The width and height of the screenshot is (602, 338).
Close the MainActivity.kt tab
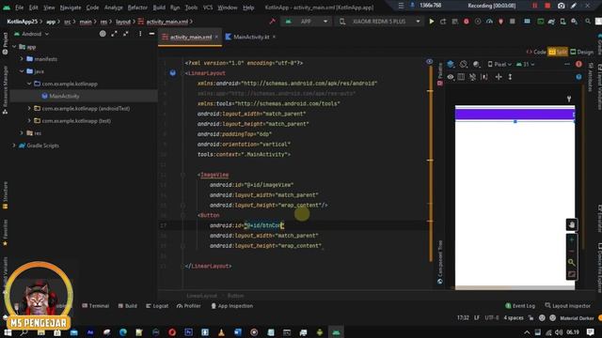pyautogui.click(x=274, y=37)
